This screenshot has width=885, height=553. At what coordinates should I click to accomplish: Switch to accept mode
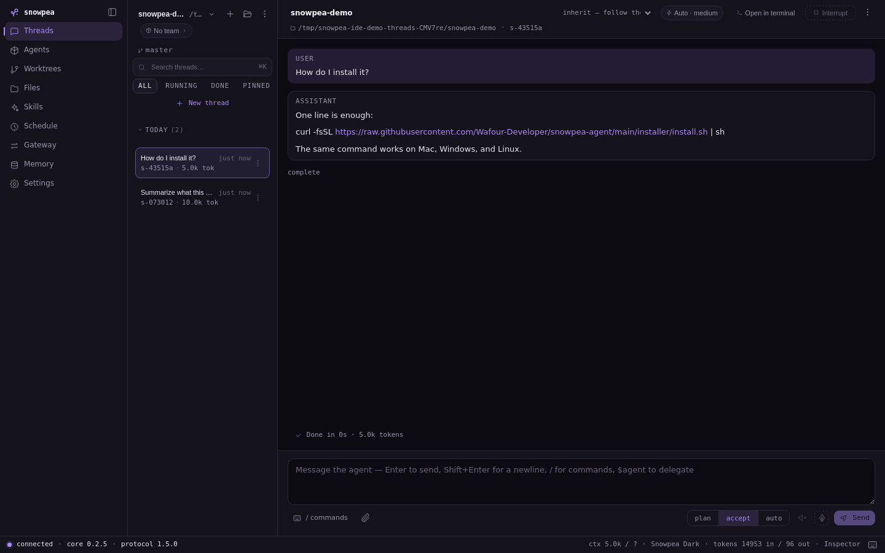pos(738,518)
